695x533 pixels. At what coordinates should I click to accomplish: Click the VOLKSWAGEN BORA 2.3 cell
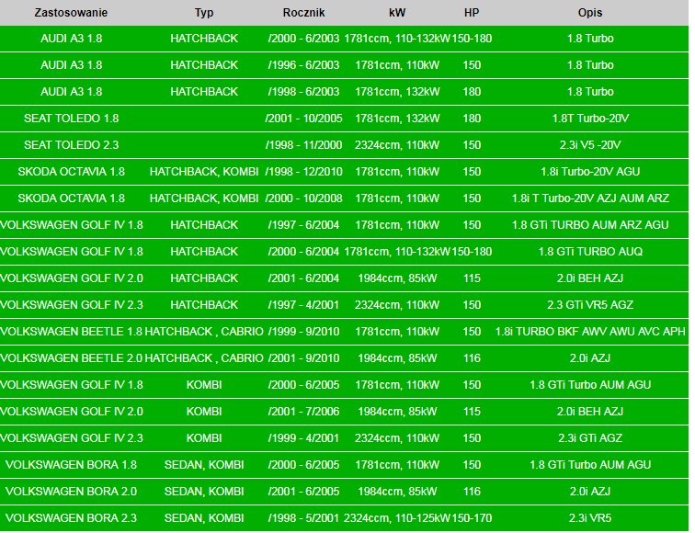pos(71,517)
